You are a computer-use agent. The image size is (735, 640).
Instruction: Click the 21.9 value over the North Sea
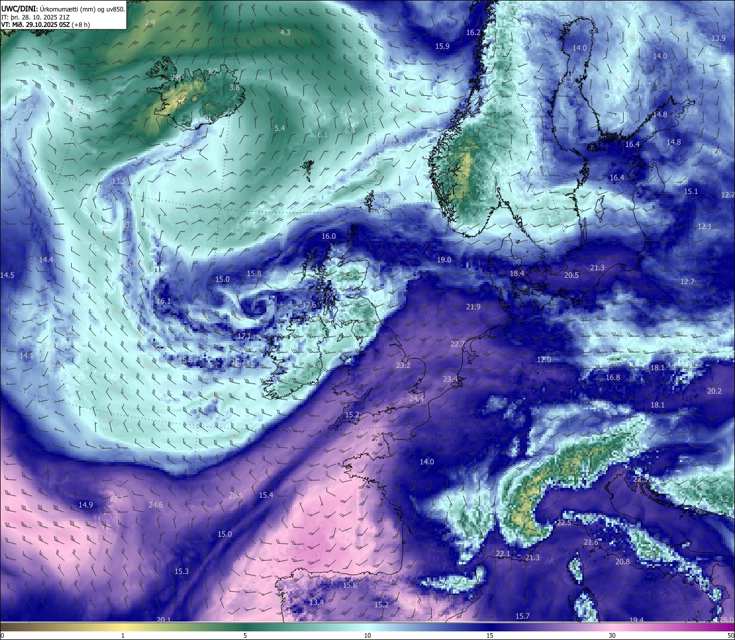(x=473, y=307)
